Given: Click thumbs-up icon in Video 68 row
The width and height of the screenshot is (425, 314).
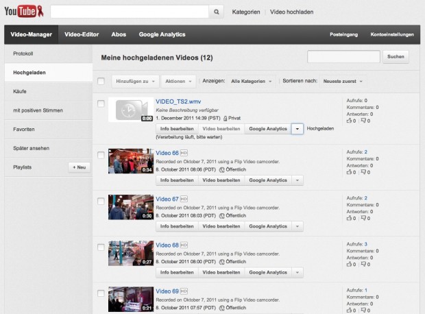Looking at the screenshot, I should tap(349, 264).
